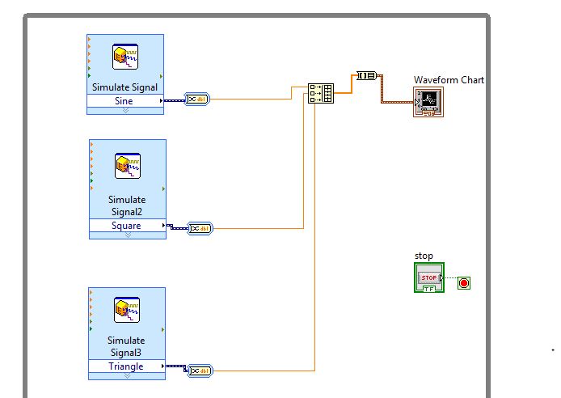The image size is (561, 398).
Task: Expand the Simulate Signal3 bottom chevron
Action: (127, 376)
